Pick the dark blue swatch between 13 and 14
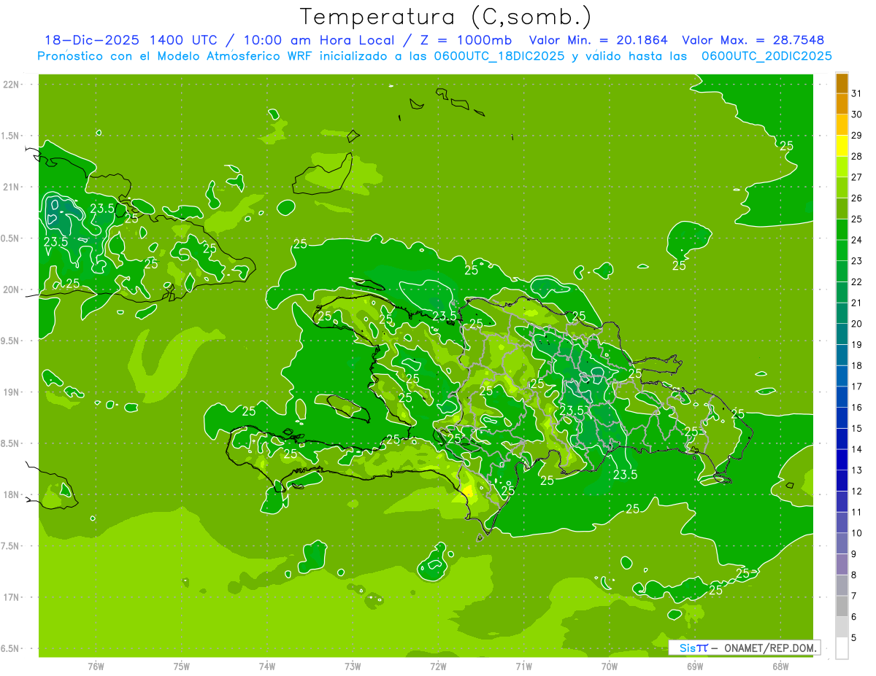 tap(842, 459)
